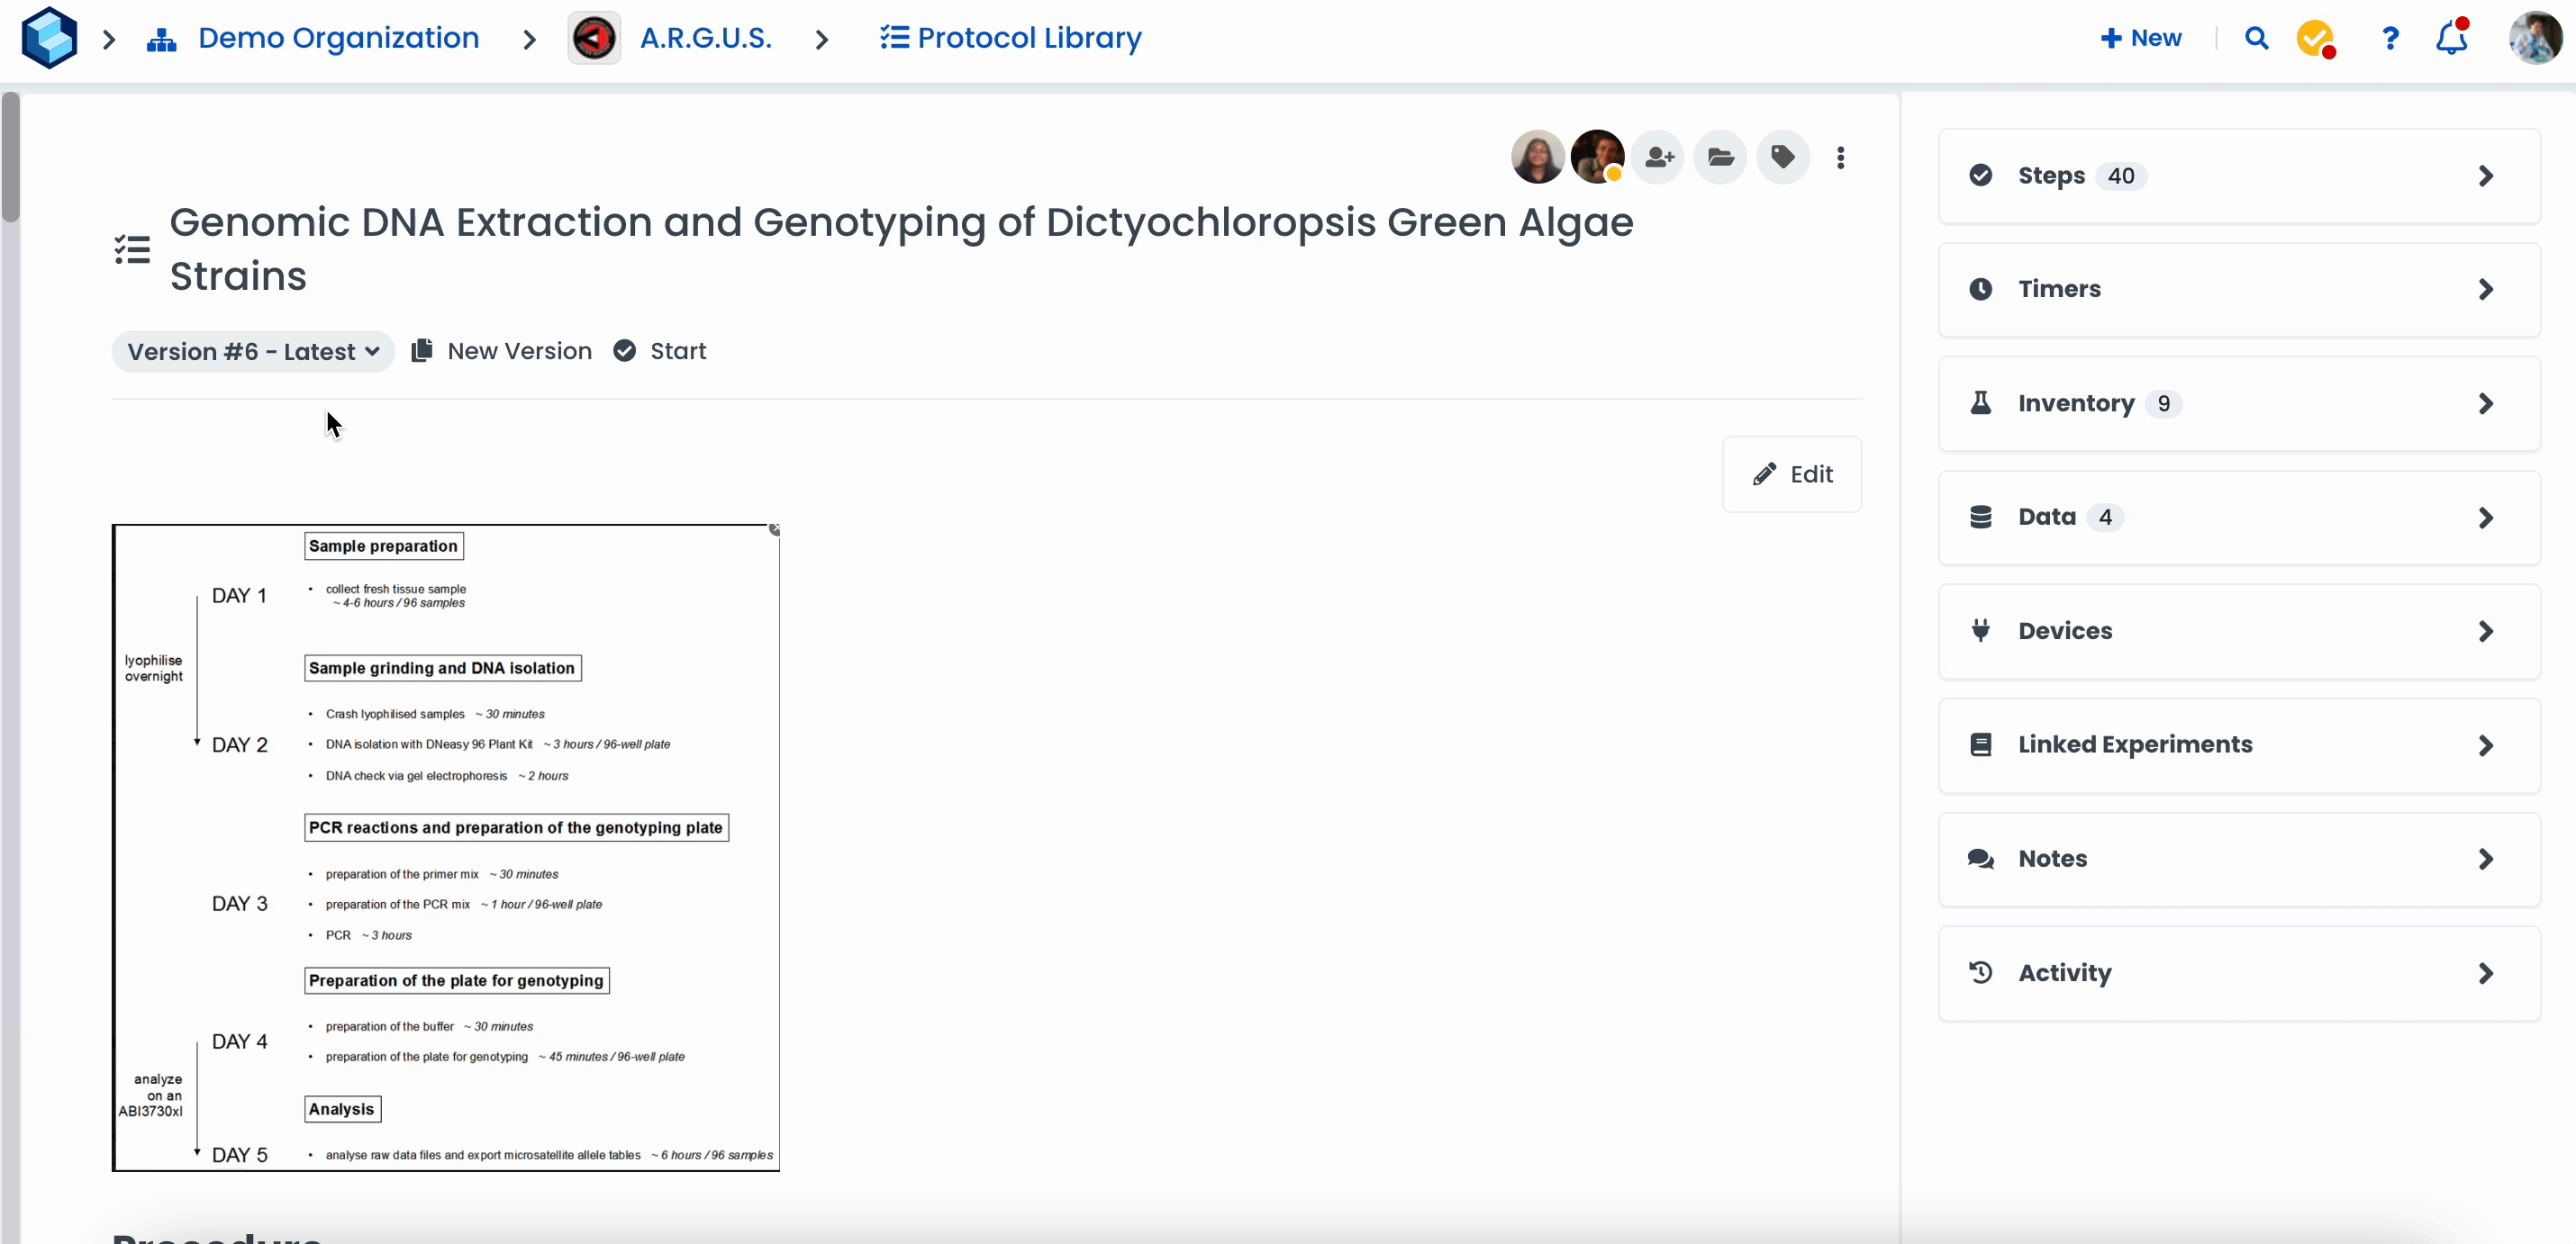The width and height of the screenshot is (2576, 1244).
Task: Click the add collaborator icon
Action: [1659, 157]
